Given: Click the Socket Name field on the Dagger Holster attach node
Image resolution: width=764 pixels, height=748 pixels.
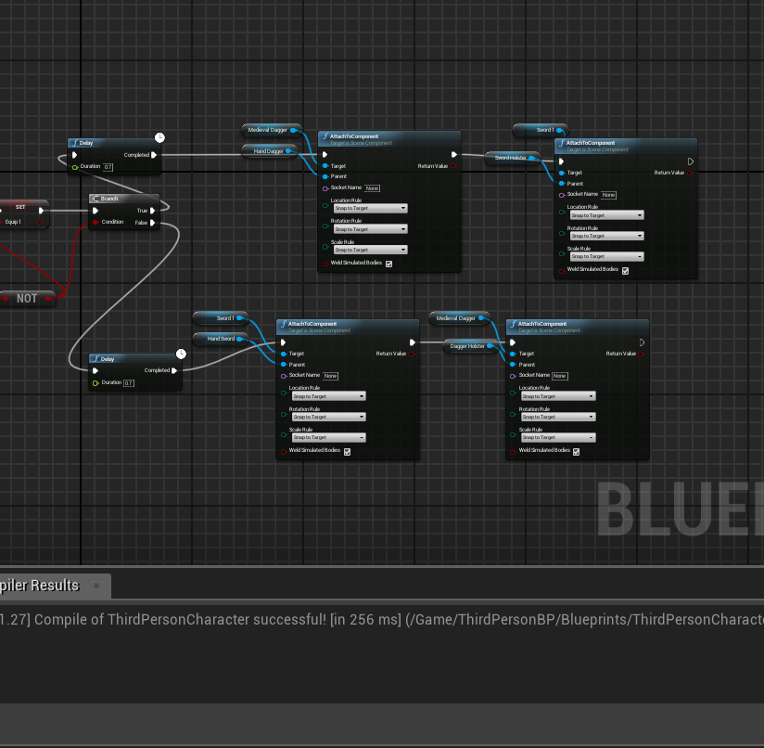Looking at the screenshot, I should (560, 376).
